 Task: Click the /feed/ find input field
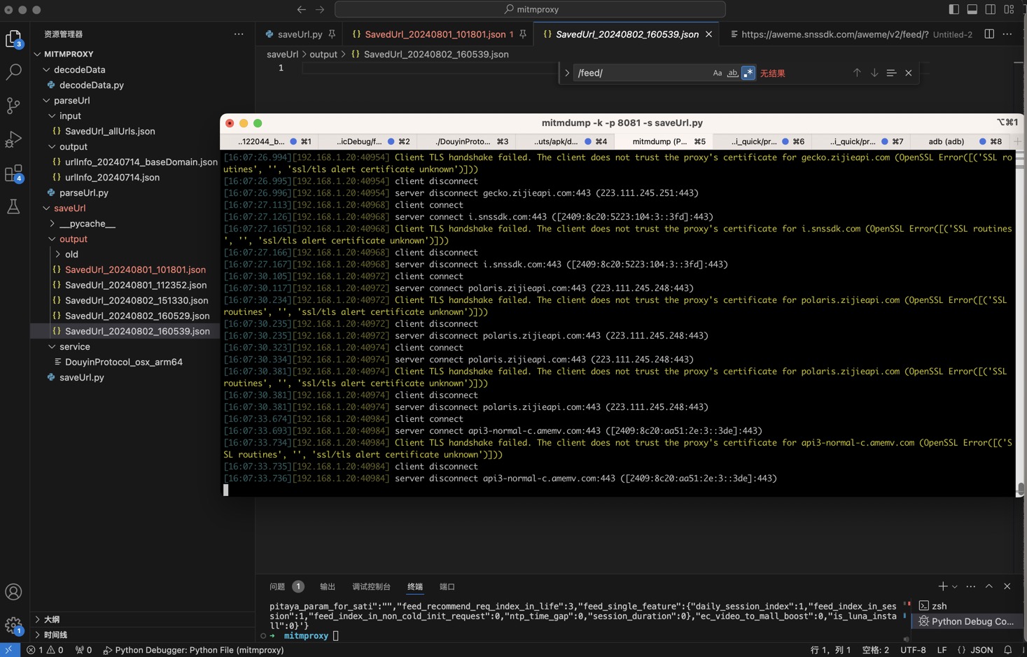(x=641, y=73)
